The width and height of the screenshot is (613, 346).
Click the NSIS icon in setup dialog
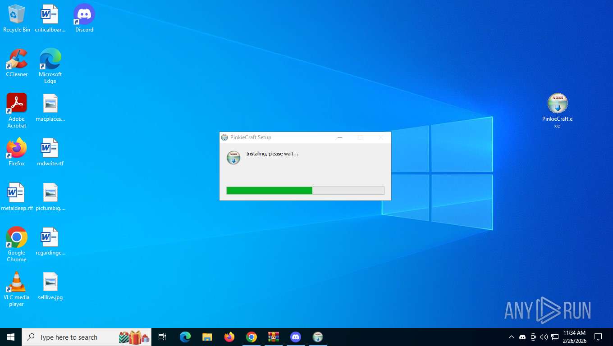(x=233, y=158)
